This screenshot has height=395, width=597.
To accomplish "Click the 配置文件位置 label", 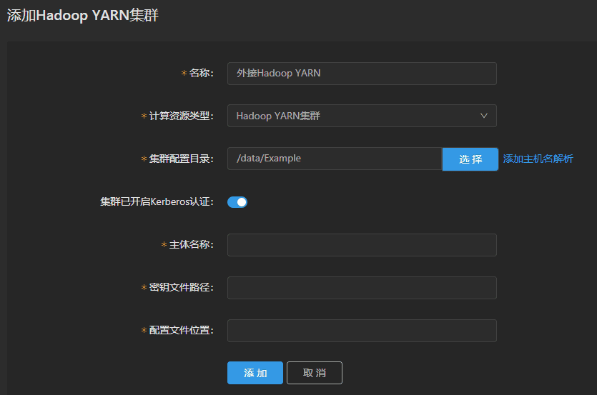I will pyautogui.click(x=181, y=331).
